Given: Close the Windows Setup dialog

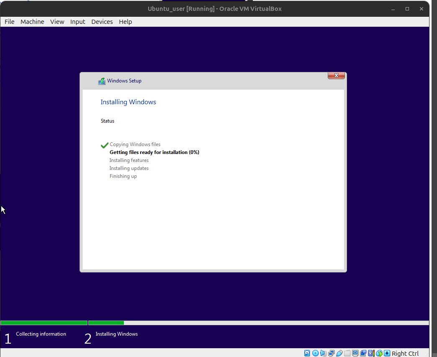Looking at the screenshot, I should 336,75.
